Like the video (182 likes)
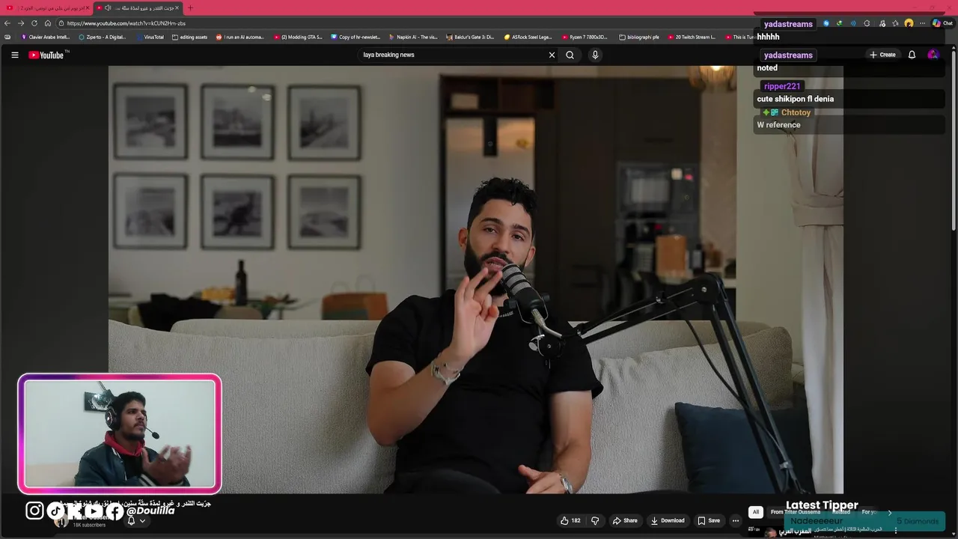This screenshot has height=539, width=958. (x=570, y=520)
